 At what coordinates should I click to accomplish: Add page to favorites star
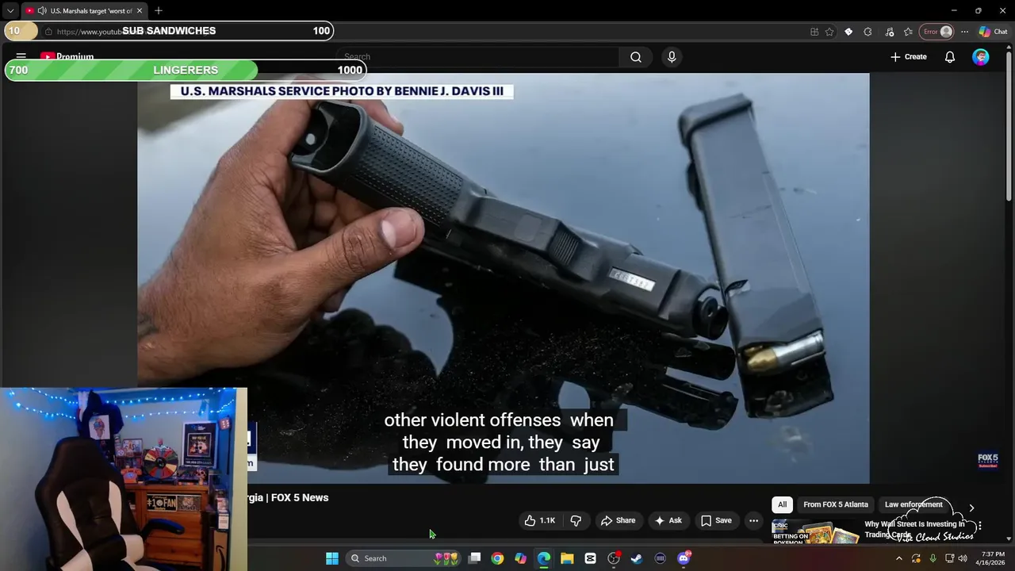click(x=829, y=32)
